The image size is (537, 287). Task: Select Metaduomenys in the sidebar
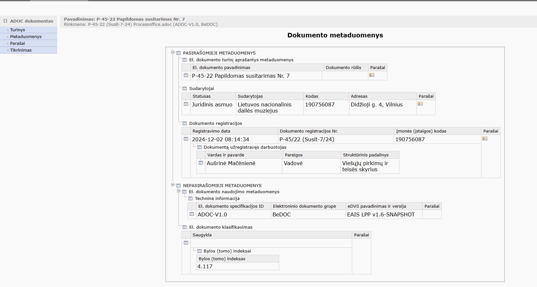[26, 36]
